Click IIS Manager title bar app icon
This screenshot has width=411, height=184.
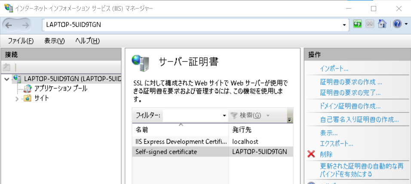click(9, 8)
